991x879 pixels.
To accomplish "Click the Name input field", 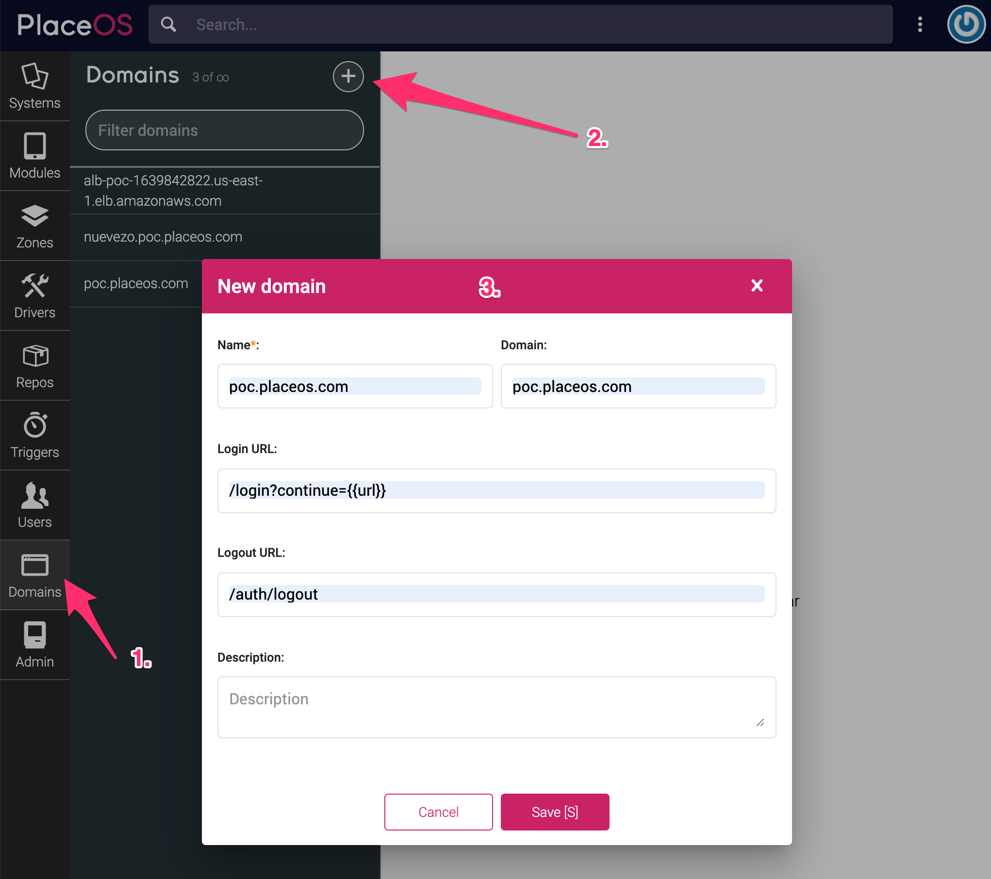I will (355, 386).
